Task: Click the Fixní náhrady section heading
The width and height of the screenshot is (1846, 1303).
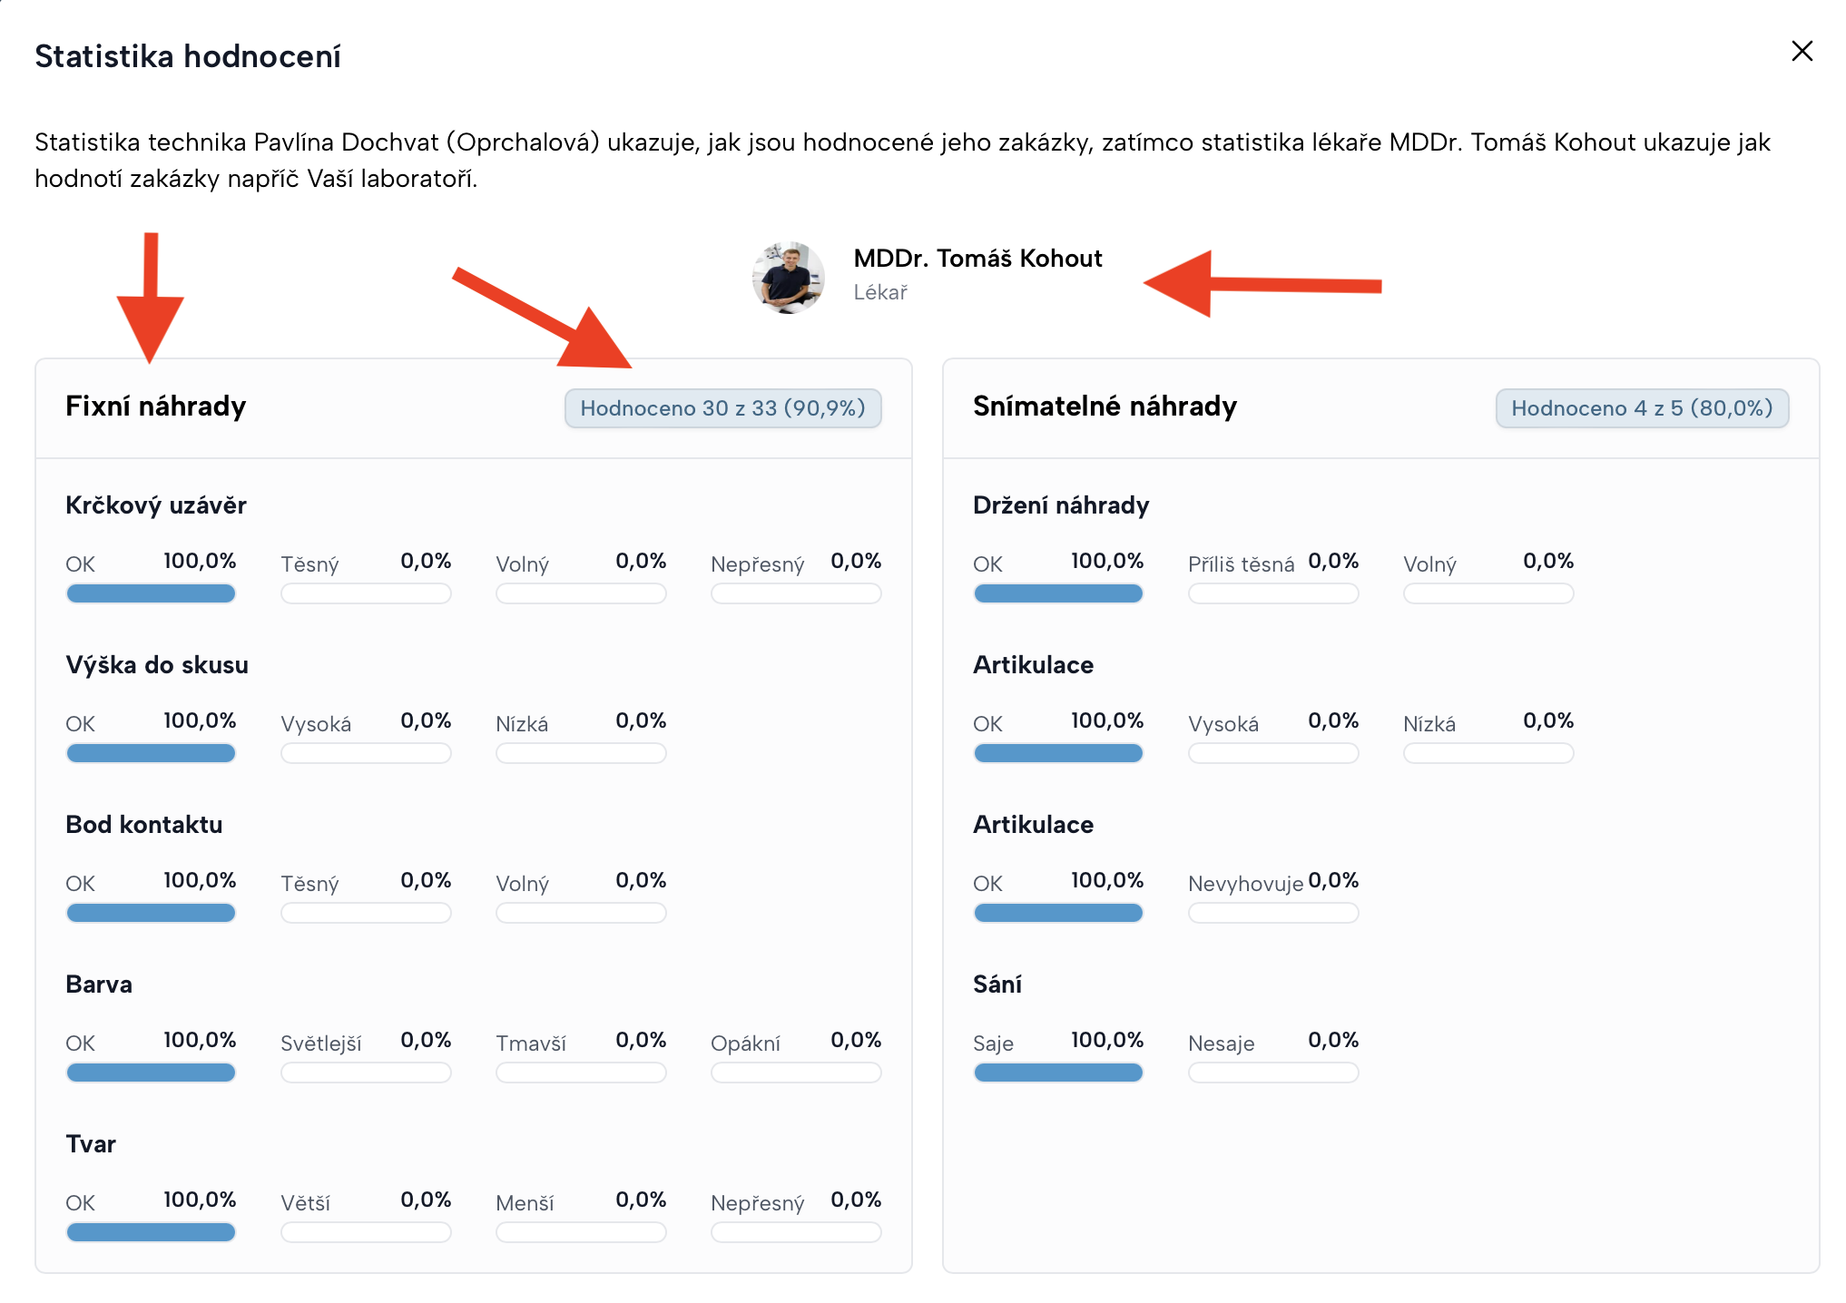Action: (155, 406)
